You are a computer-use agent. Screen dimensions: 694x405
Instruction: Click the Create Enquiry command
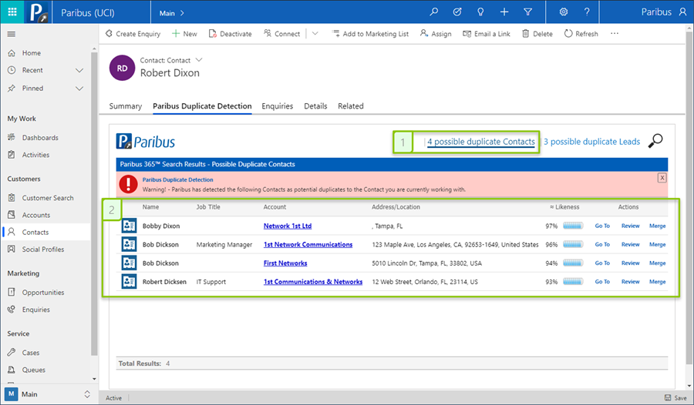[133, 34]
